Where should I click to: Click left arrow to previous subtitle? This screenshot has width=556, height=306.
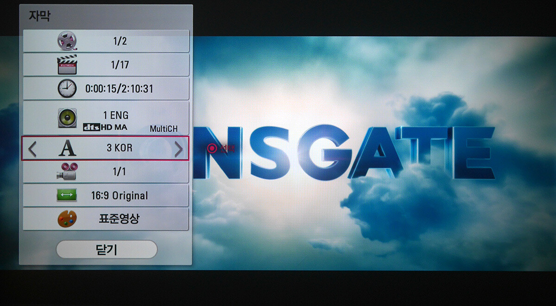[32, 149]
